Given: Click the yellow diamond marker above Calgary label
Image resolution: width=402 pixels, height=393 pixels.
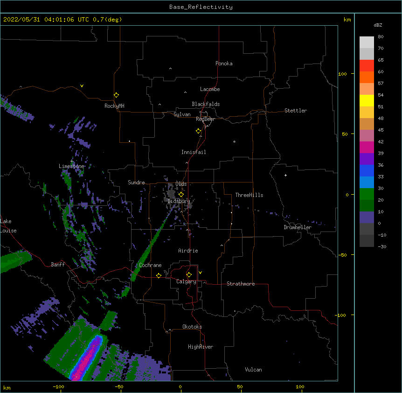Looking at the screenshot, I should pyautogui.click(x=189, y=275).
